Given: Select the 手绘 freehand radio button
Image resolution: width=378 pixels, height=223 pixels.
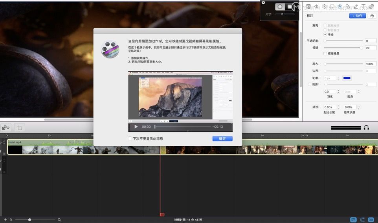Looking at the screenshot, I should (325, 35).
